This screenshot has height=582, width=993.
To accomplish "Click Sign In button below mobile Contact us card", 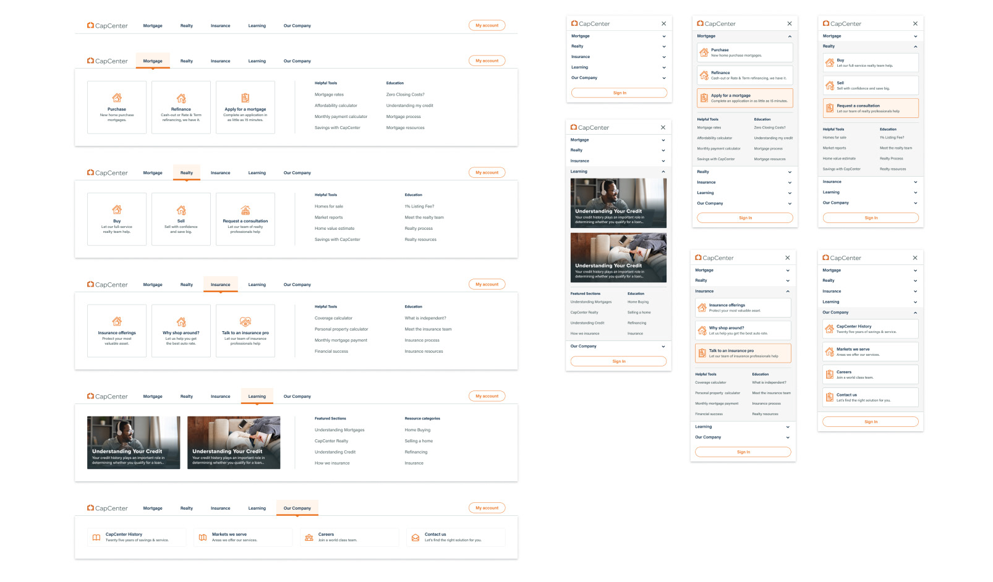I will (871, 421).
